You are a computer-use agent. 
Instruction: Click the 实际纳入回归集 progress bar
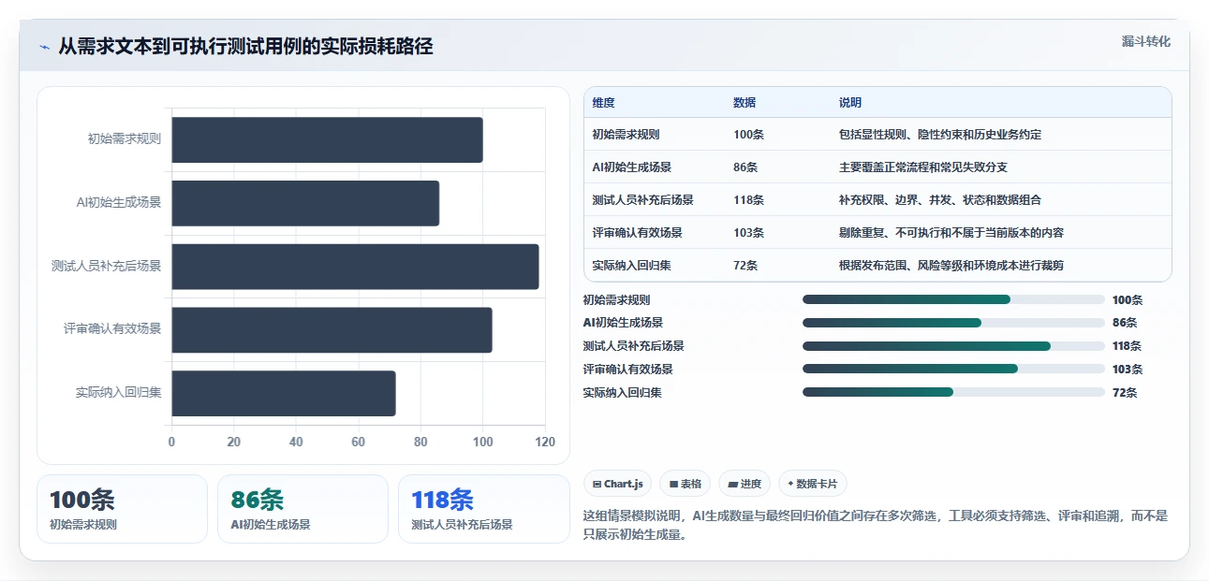(953, 392)
